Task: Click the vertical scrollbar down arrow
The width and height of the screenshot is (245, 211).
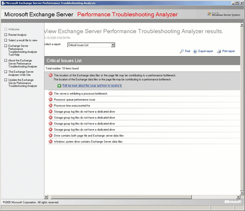Action: (242, 193)
